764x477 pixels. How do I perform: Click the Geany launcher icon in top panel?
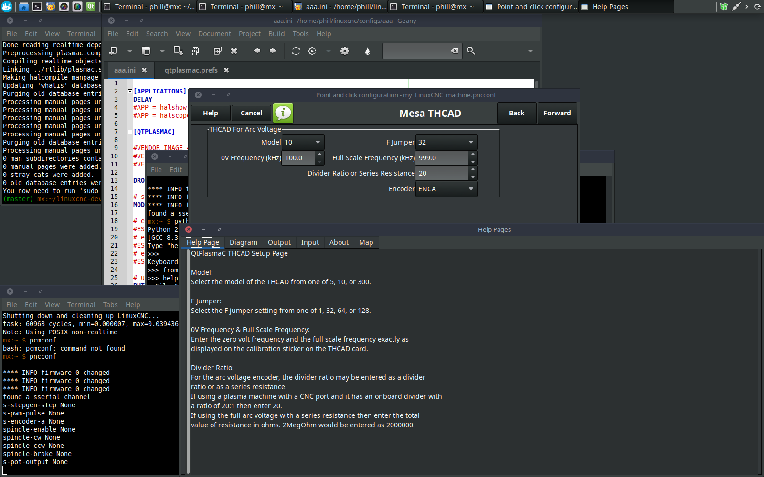click(x=50, y=7)
